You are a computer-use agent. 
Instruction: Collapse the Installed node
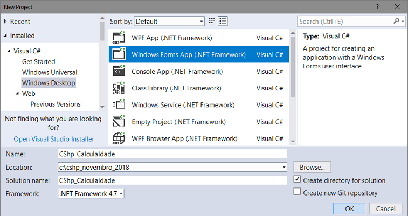tap(5, 36)
